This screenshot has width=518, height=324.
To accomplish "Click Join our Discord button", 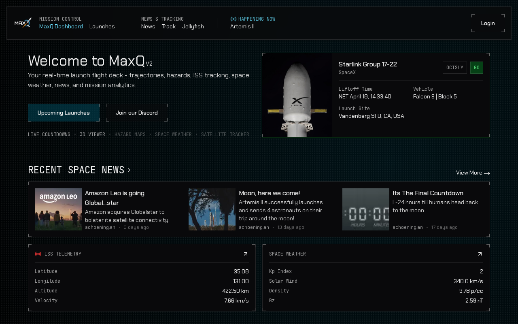I will pyautogui.click(x=137, y=113).
